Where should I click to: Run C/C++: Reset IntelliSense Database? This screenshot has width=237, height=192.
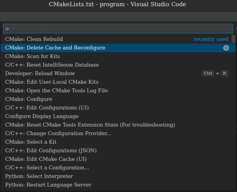tap(118, 65)
